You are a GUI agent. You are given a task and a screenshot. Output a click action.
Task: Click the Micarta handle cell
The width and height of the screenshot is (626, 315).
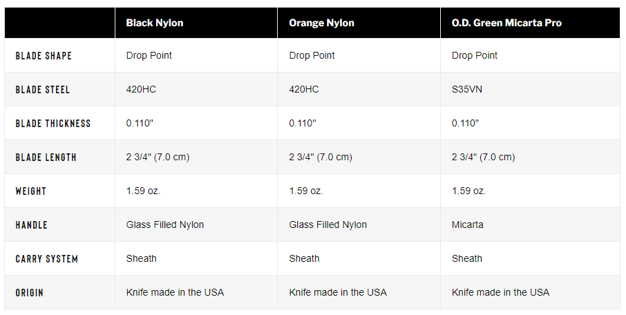[467, 225]
